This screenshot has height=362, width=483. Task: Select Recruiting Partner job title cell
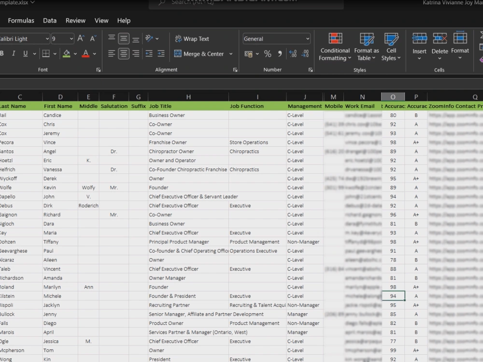(x=188, y=305)
